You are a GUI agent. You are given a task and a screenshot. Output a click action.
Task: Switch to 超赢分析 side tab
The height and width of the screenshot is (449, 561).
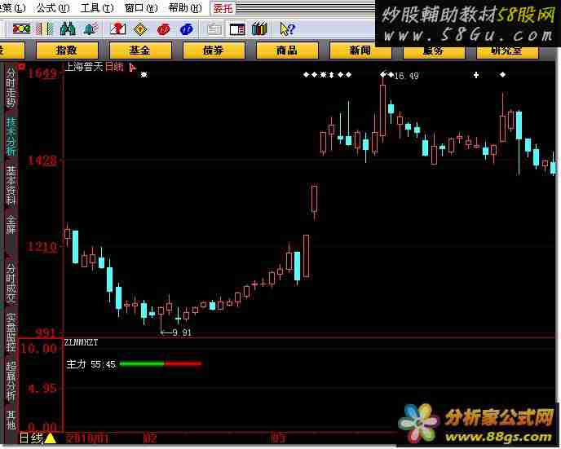(x=11, y=381)
